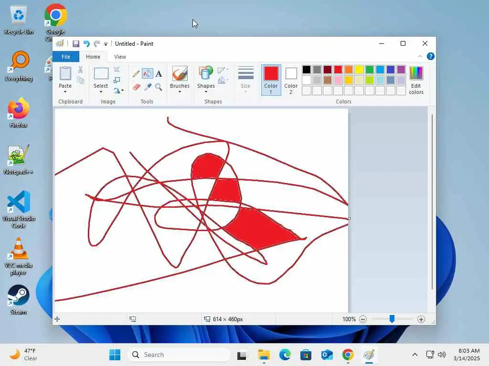Click the zoom slider thumb

click(x=392, y=319)
